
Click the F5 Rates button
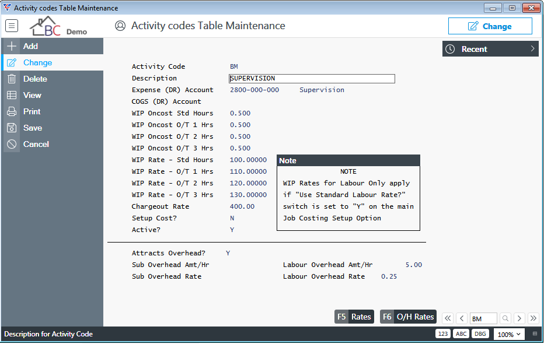click(354, 317)
